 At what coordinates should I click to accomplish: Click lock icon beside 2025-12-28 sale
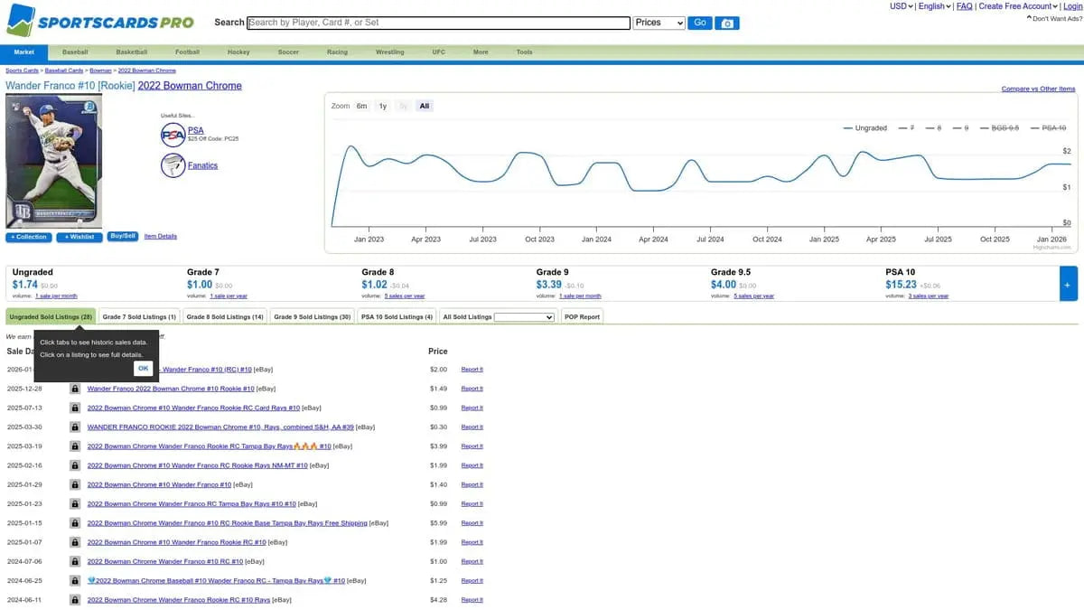75,389
